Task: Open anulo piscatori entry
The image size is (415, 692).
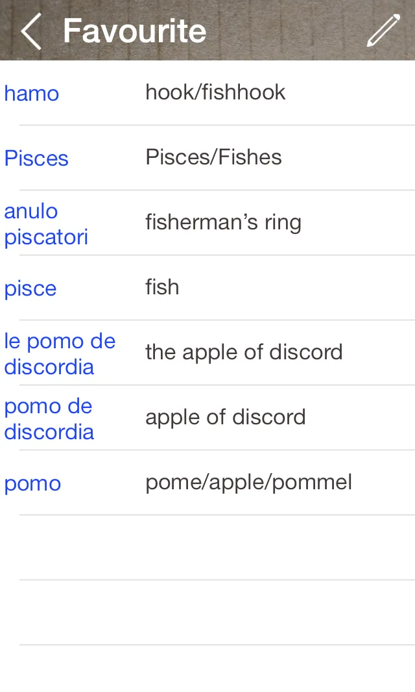Action: pyautogui.click(x=46, y=224)
